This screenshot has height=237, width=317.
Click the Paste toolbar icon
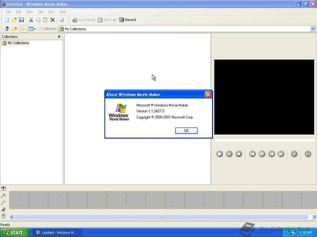click(x=45, y=20)
